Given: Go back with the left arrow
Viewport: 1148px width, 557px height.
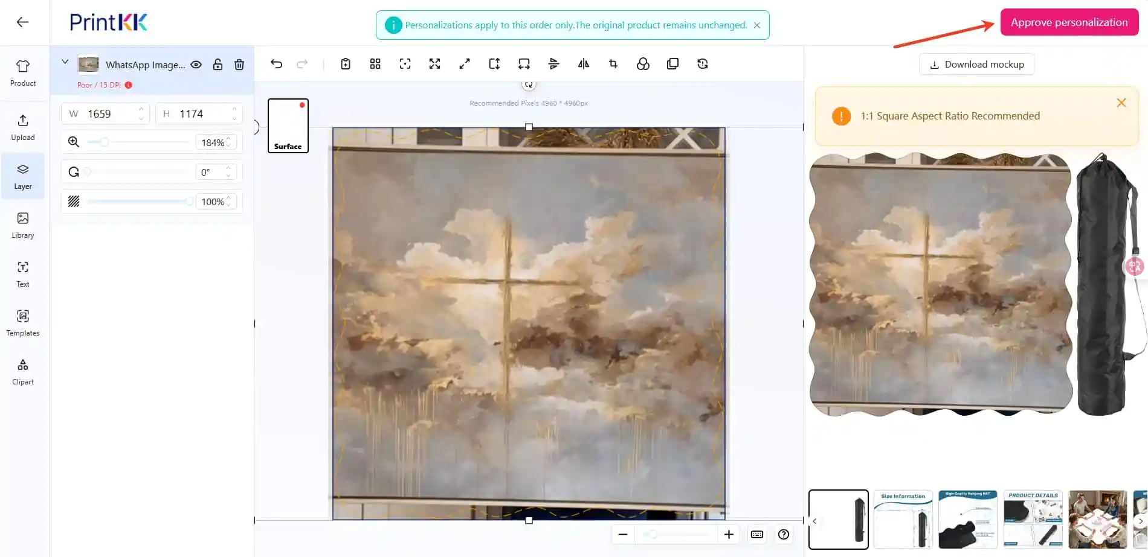Looking at the screenshot, I should point(23,22).
